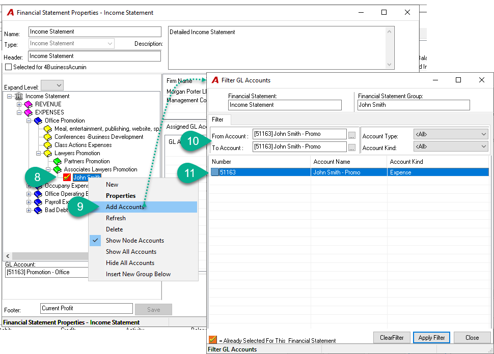Click the Apply Filter button
Image resolution: width=494 pixels, height=354 pixels.
click(x=431, y=338)
